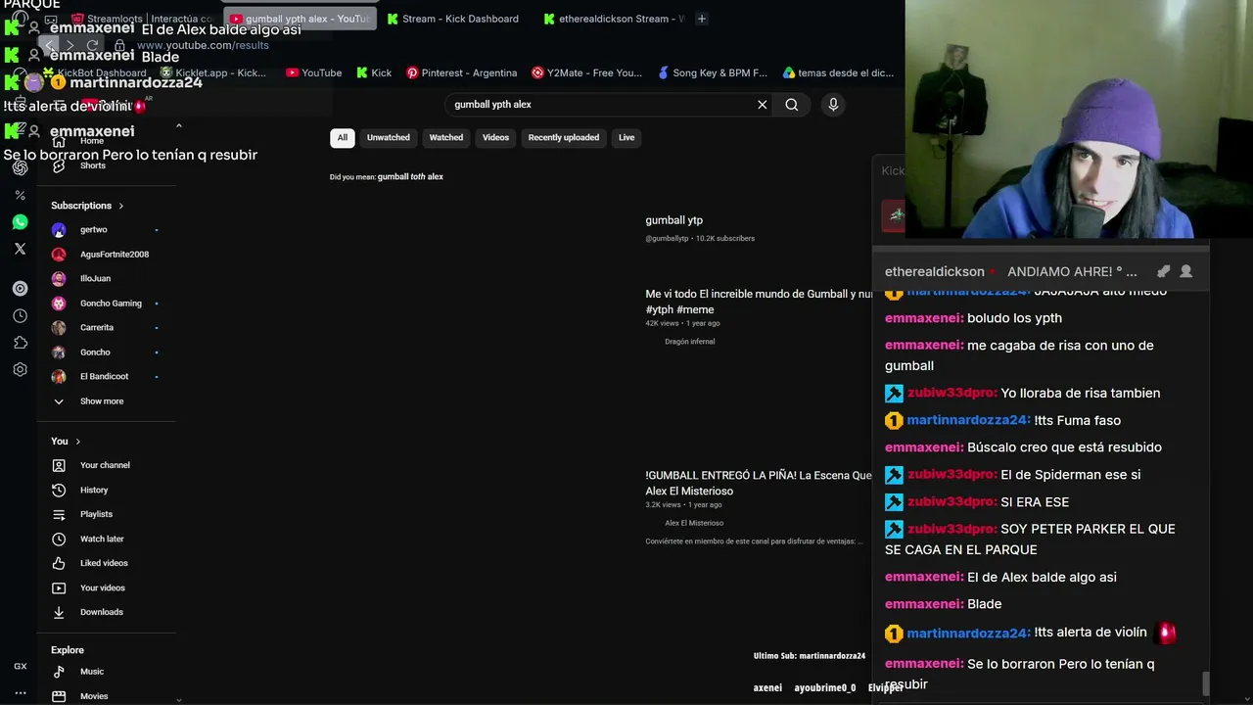The height and width of the screenshot is (705, 1253).
Task: Open Music in the Explore section
Action: click(x=92, y=672)
